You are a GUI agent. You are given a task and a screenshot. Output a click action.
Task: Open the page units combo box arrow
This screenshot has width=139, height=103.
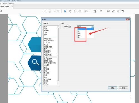coord(93,27)
